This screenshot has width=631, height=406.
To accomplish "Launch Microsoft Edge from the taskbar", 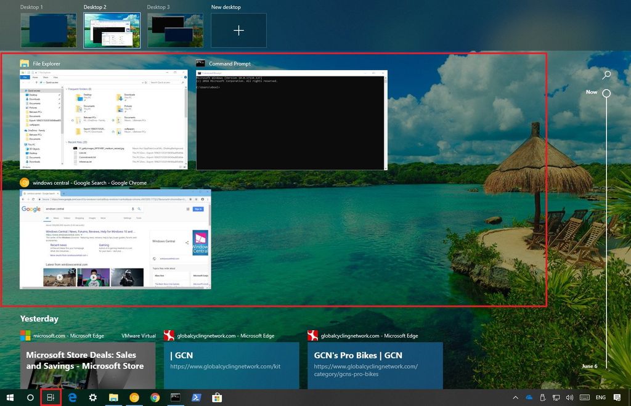I will [x=72, y=397].
